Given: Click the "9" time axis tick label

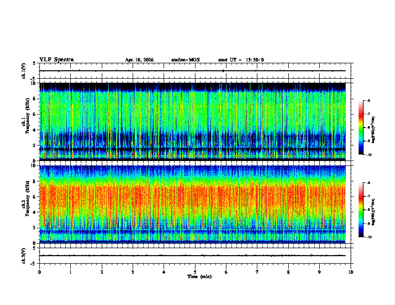Looking at the screenshot, I should 319,272.
